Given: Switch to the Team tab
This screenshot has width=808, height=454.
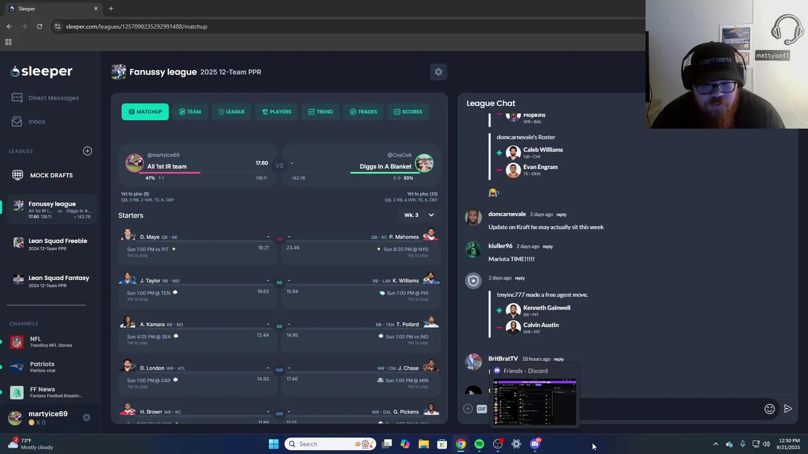Looking at the screenshot, I should [190, 112].
